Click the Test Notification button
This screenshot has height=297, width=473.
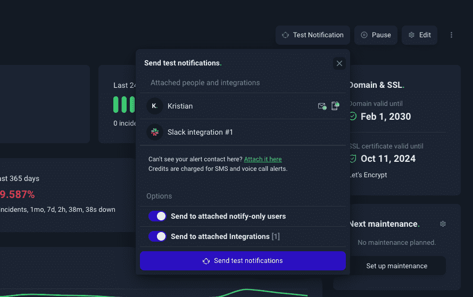pyautogui.click(x=312, y=35)
